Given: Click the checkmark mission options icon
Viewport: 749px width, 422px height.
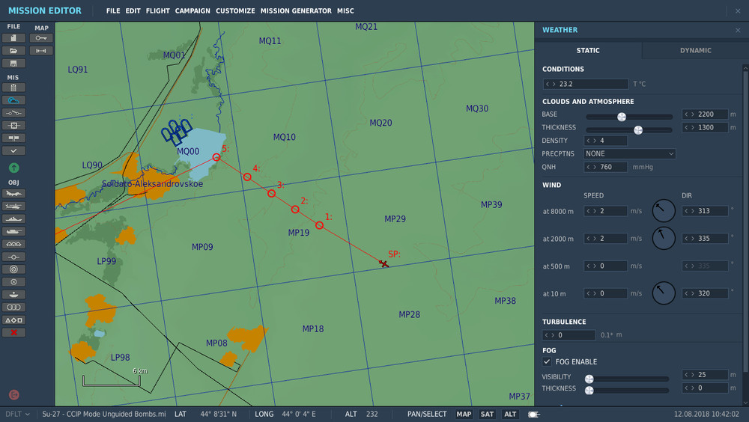Looking at the screenshot, I should tap(13, 151).
